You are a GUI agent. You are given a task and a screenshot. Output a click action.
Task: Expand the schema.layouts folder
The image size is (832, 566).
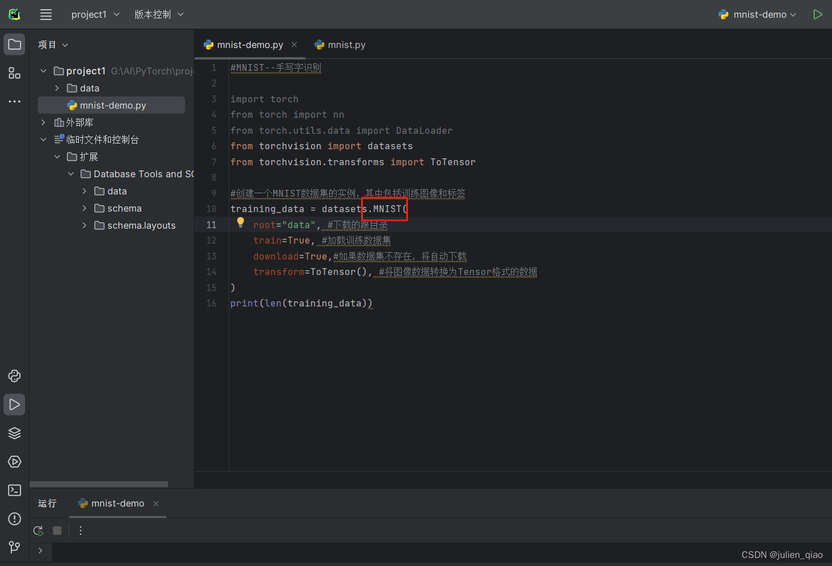click(x=85, y=225)
